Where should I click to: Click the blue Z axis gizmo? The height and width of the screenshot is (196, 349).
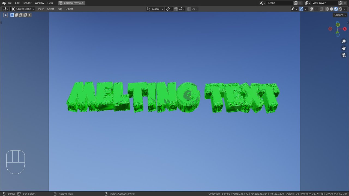(338, 23)
